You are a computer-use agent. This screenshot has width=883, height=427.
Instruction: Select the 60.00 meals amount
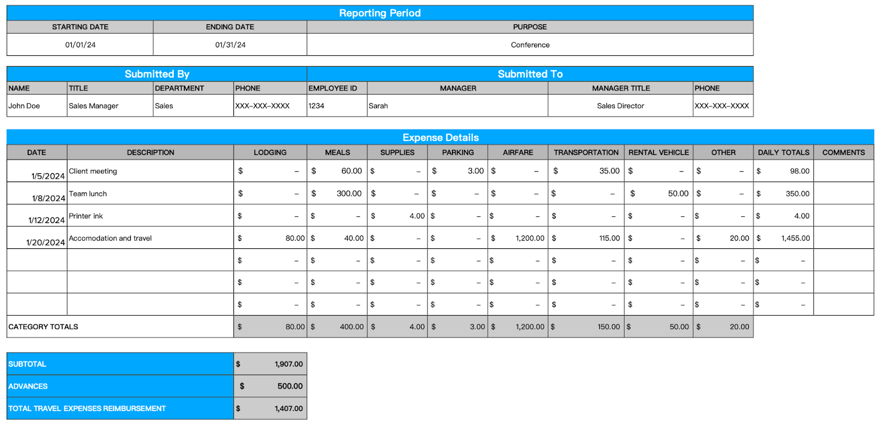(x=337, y=171)
